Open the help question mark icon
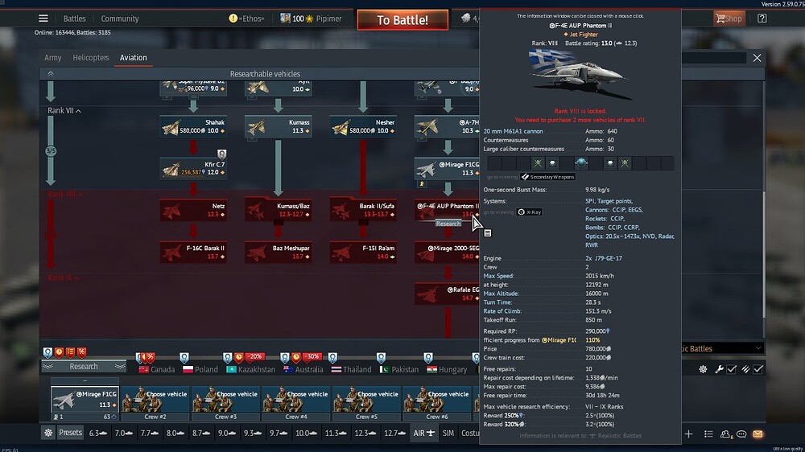Viewport: 805px width, 452px height. 762,18
